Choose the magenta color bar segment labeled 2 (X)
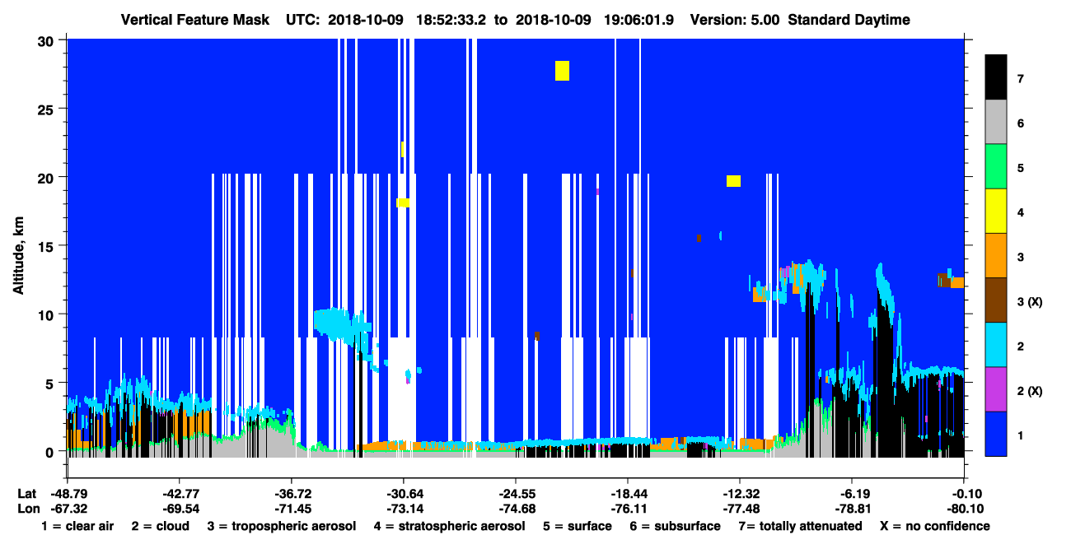 (996, 389)
